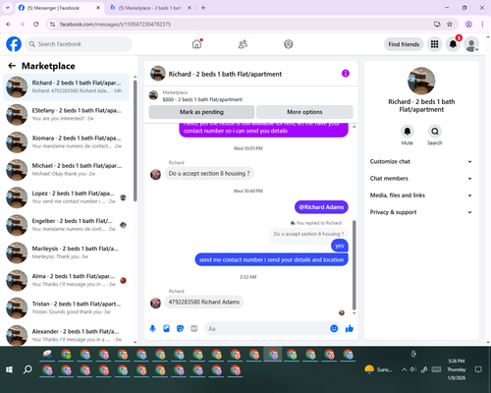491x393 pixels.
Task: Reload the browser page
Action: 36,25
